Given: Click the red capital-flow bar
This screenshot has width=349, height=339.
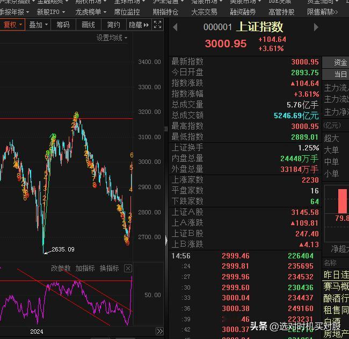Looking at the screenshot, I should point(343,201).
